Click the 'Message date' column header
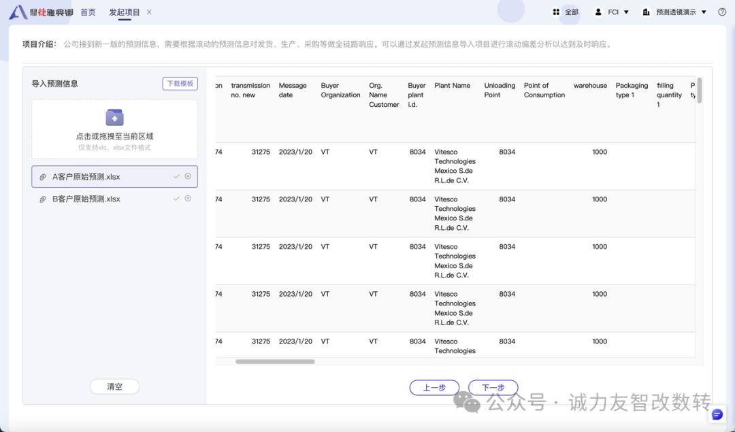The height and width of the screenshot is (432, 735). (293, 90)
